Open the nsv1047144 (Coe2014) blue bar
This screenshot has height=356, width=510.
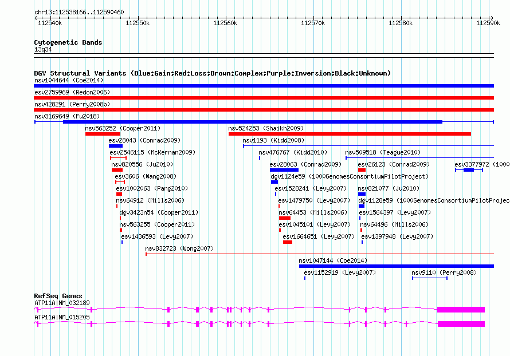point(397,266)
